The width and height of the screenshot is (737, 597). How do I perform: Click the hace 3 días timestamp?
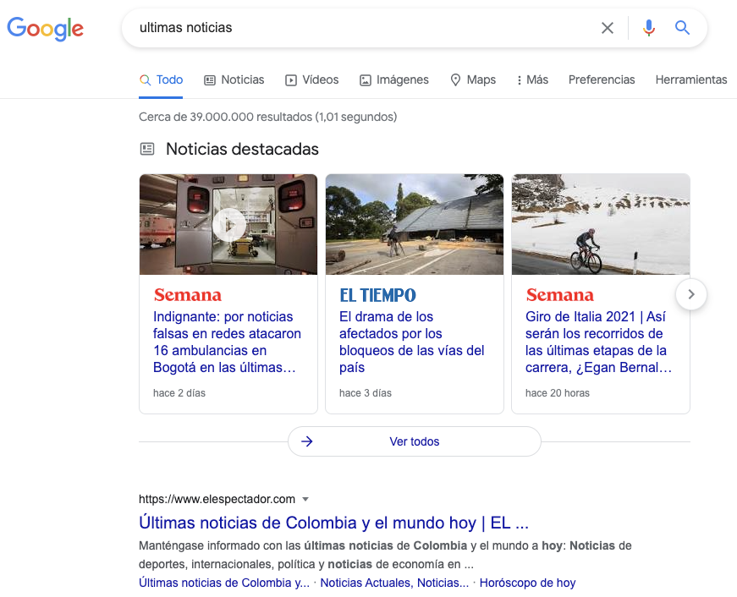pos(366,393)
